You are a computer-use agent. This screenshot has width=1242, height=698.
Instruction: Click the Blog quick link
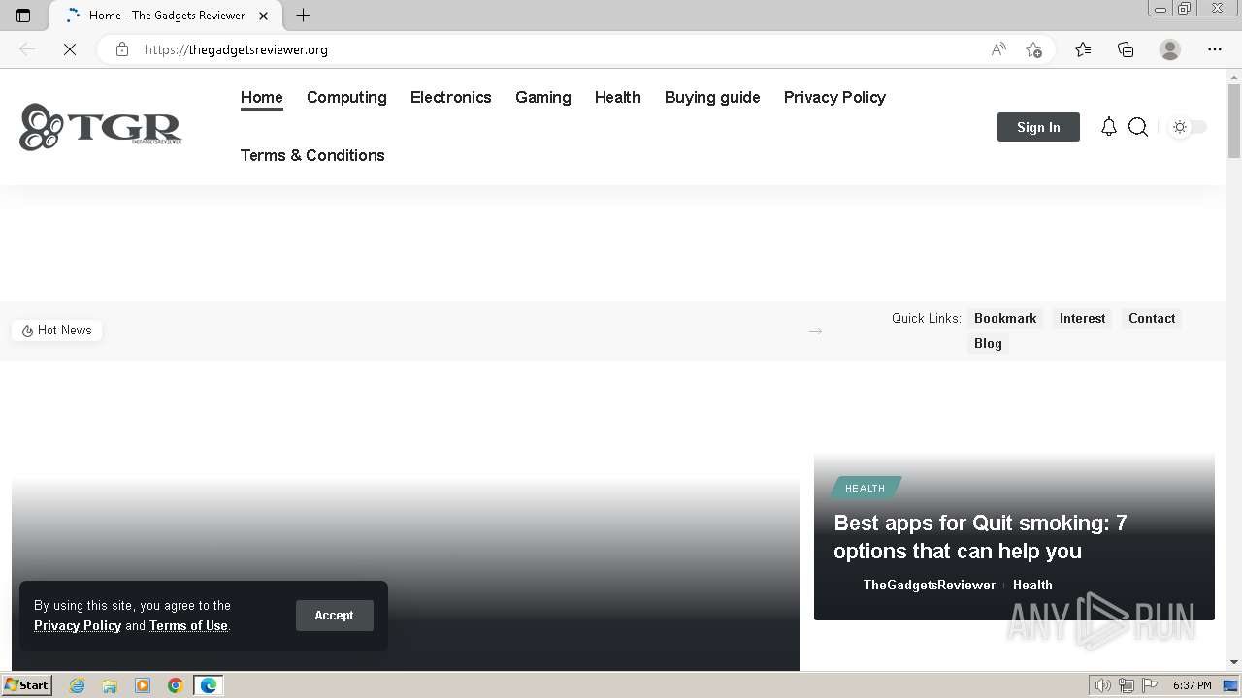tap(988, 343)
